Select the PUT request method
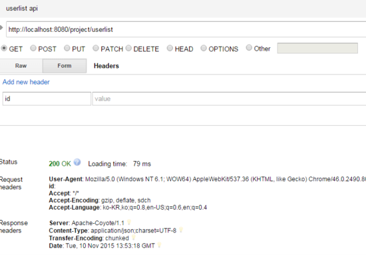 67,48
